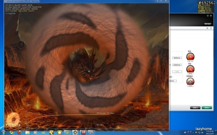Click the greyed 100% value field
The image size is (217, 135).
point(177,72)
